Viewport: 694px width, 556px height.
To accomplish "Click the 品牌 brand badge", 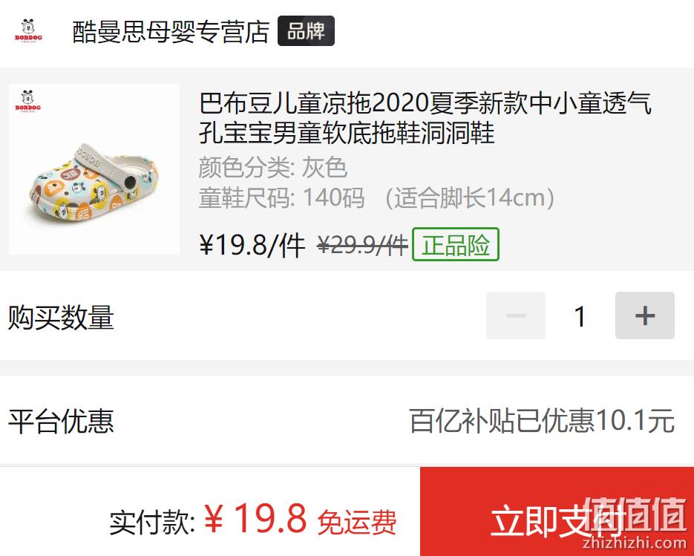I will pyautogui.click(x=306, y=31).
